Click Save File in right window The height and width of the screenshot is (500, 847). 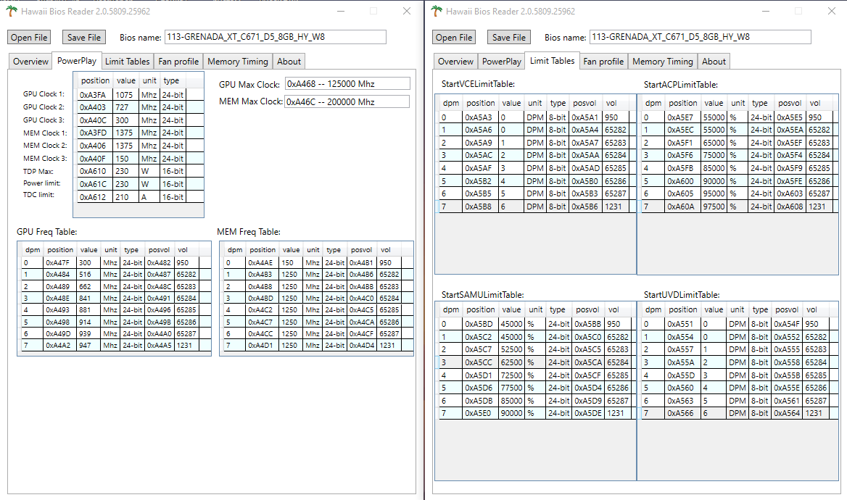point(508,37)
